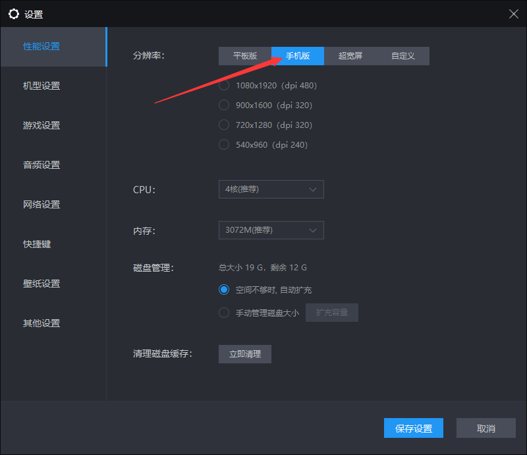Click the 取消 button

(x=486, y=428)
